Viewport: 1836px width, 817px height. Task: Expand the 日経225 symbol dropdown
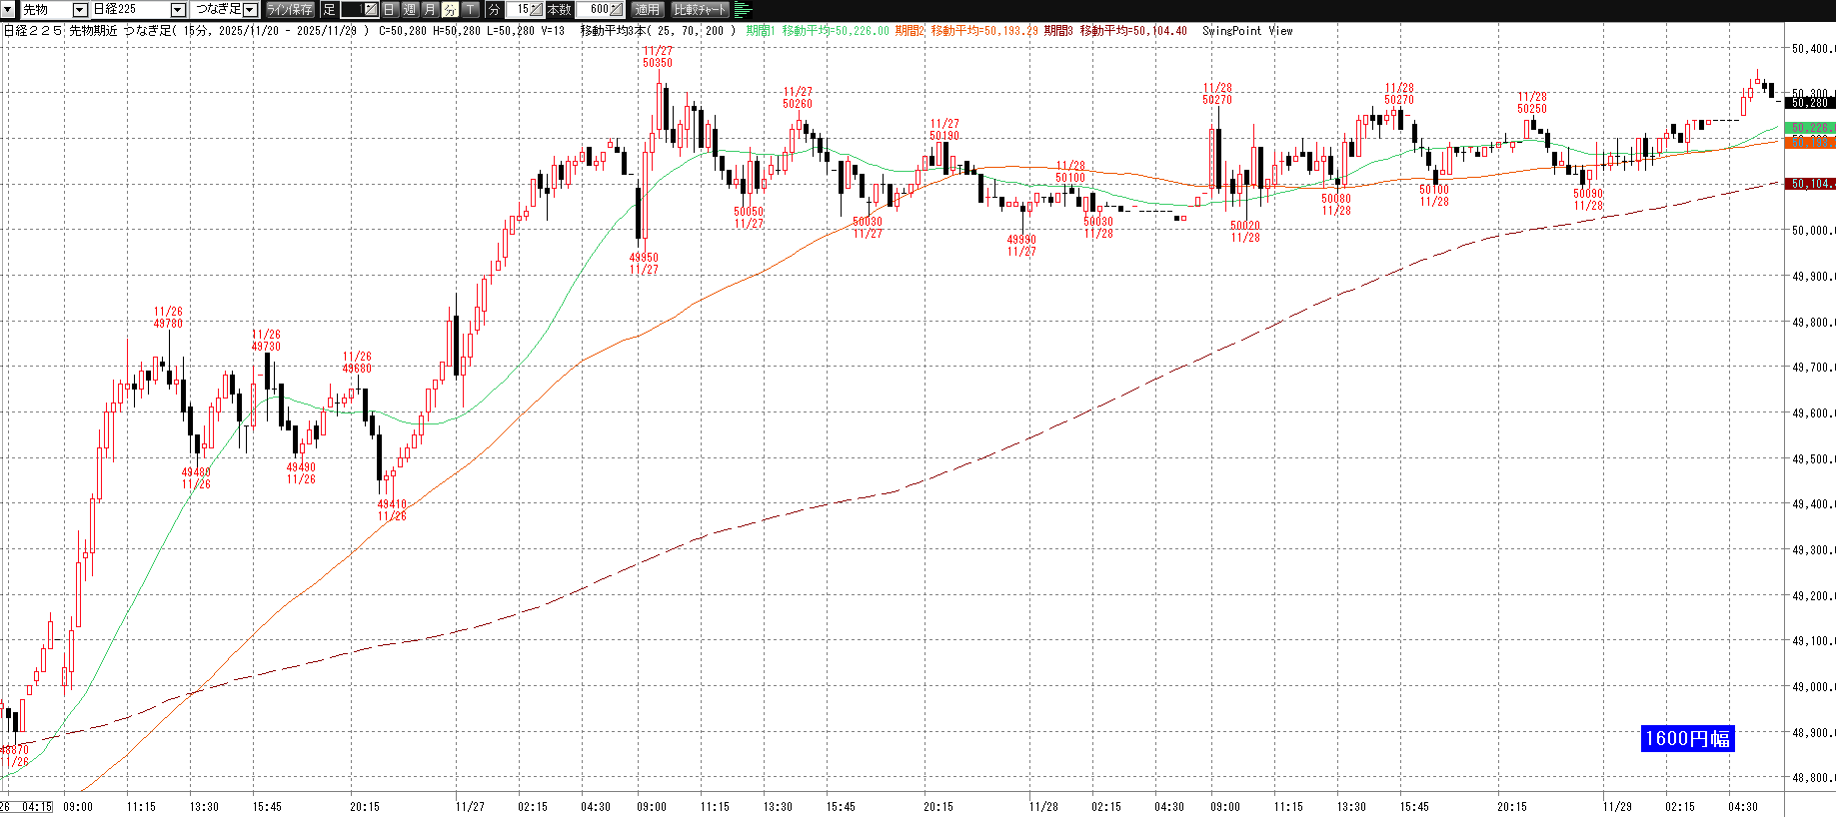click(178, 10)
